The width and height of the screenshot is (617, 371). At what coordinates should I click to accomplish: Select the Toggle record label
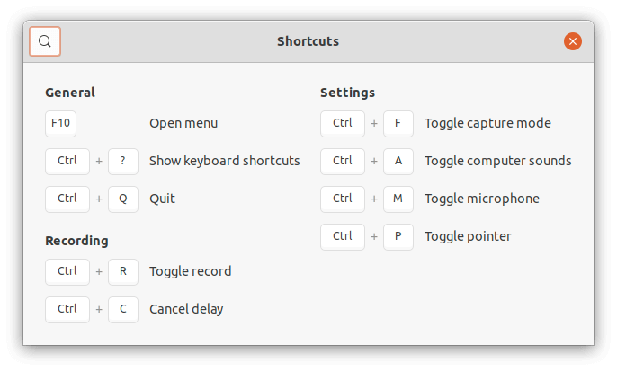(191, 271)
